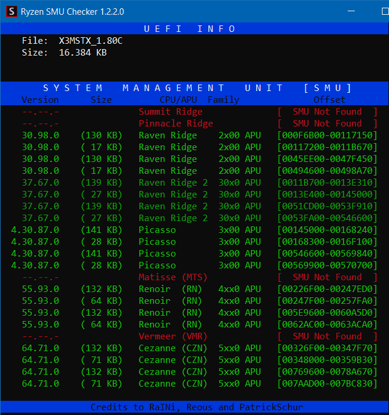This screenshot has width=389, height=415.
Task: Click version 37.67.0 in the row with offset 0051CD00
Action: click(40, 206)
